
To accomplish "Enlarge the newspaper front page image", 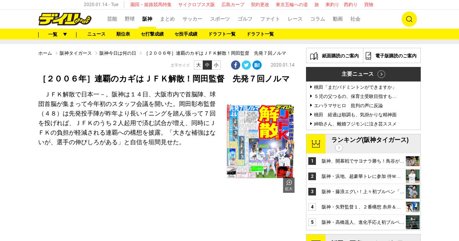I will click(x=260, y=141).
